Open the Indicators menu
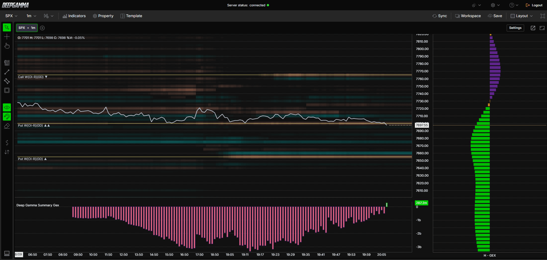This screenshot has width=547, height=260. pos(74,16)
